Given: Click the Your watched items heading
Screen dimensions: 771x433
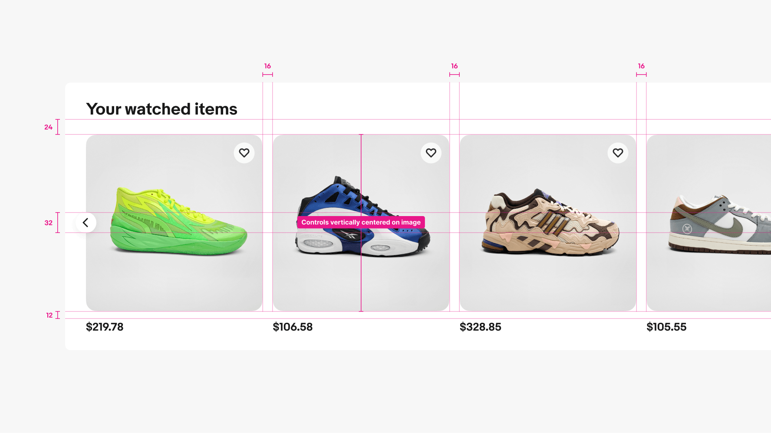Looking at the screenshot, I should (162, 109).
